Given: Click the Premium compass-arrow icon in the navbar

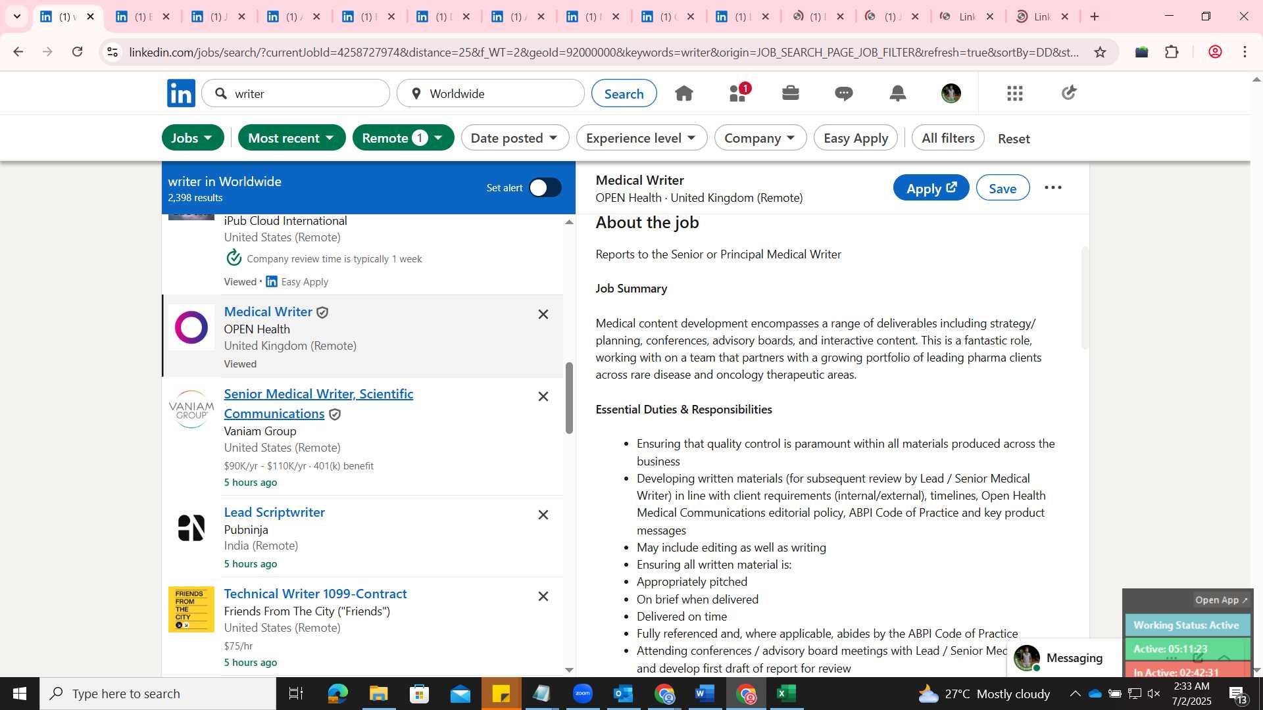Looking at the screenshot, I should (x=1069, y=93).
